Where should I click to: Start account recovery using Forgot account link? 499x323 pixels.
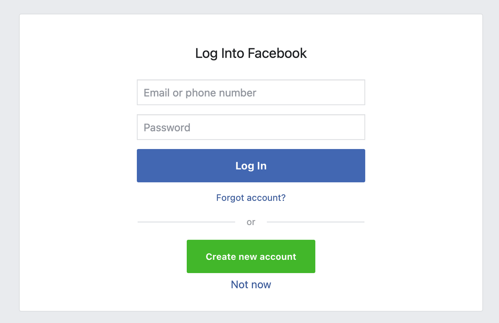coord(251,198)
